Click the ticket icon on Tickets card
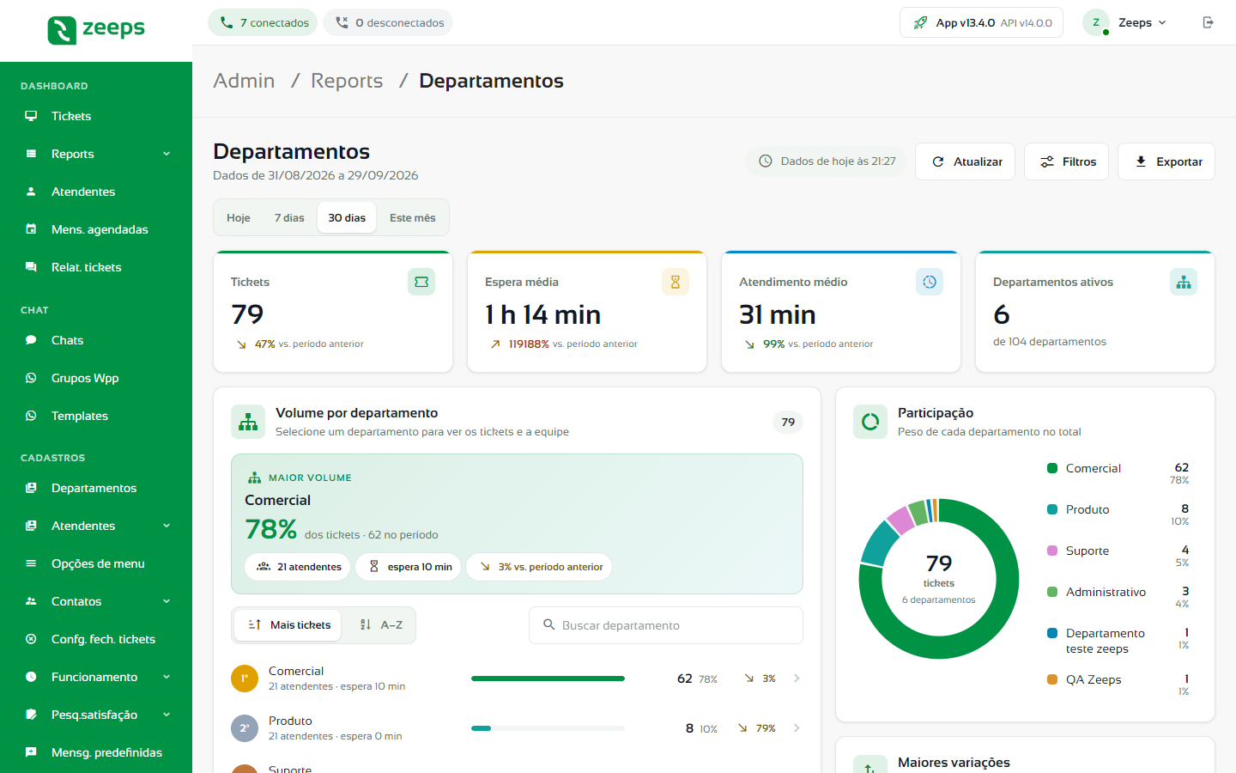This screenshot has height=773, width=1236. tap(421, 282)
